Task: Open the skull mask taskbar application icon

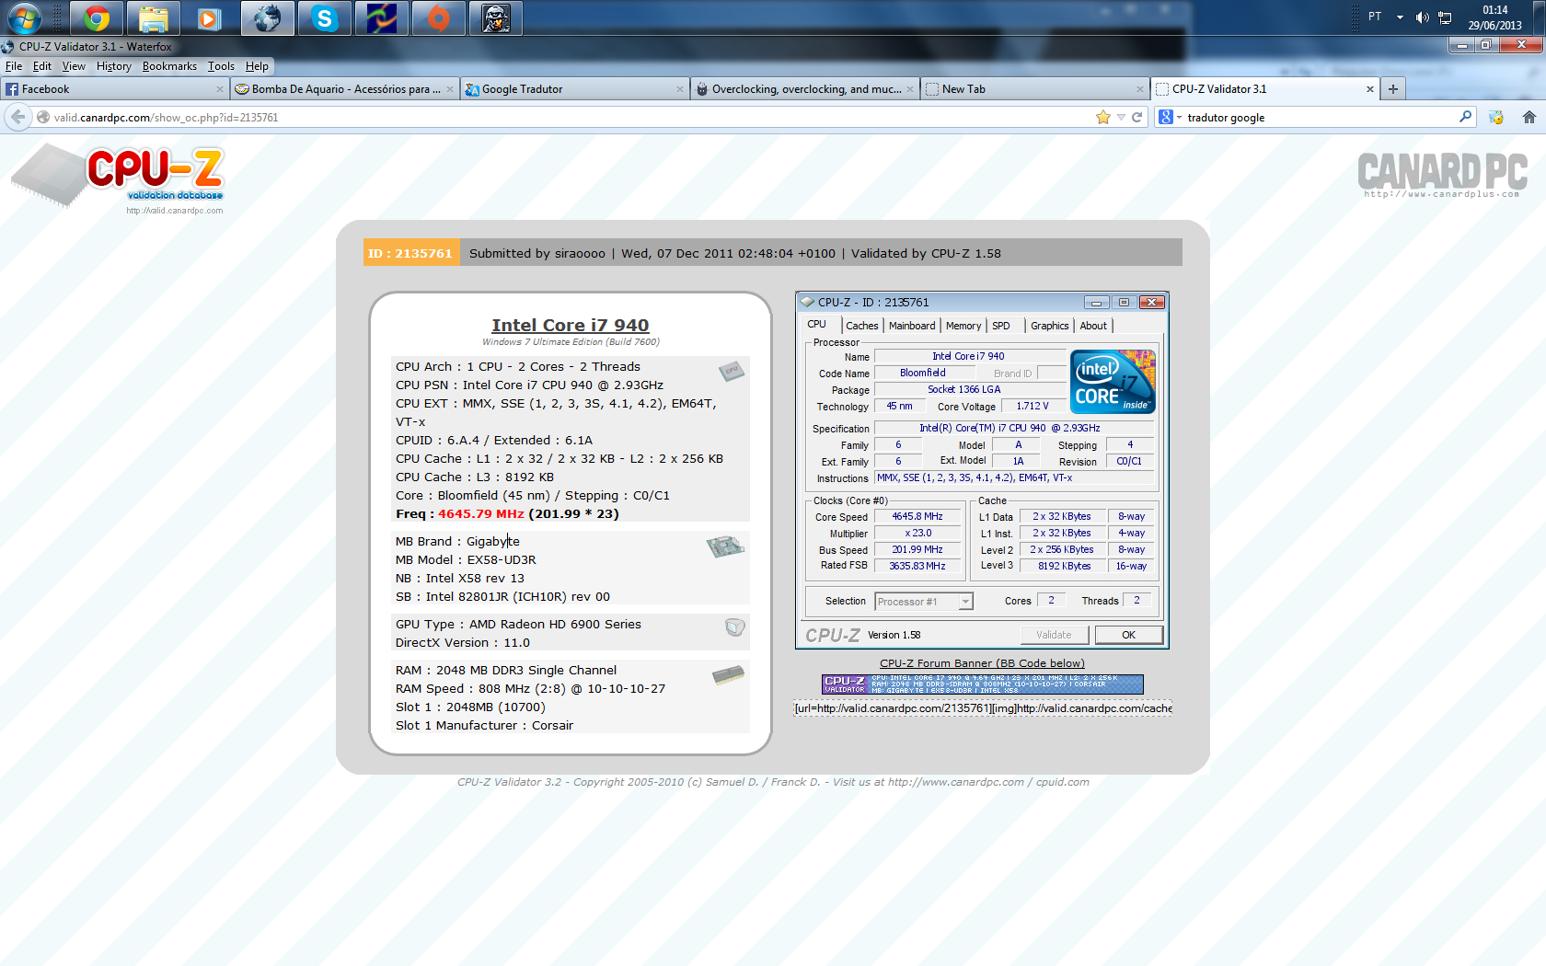Action: [496, 17]
